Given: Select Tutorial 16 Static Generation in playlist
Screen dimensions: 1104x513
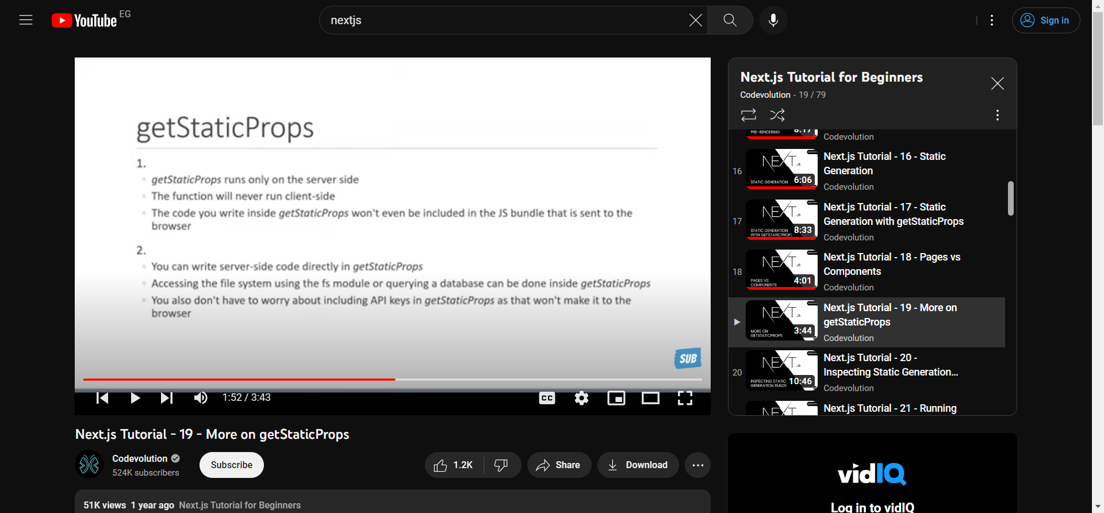Looking at the screenshot, I should click(884, 164).
